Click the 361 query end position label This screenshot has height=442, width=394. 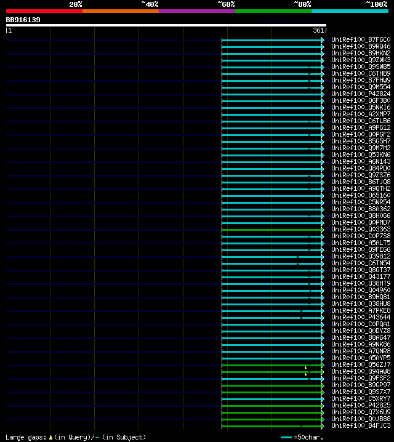click(318, 30)
